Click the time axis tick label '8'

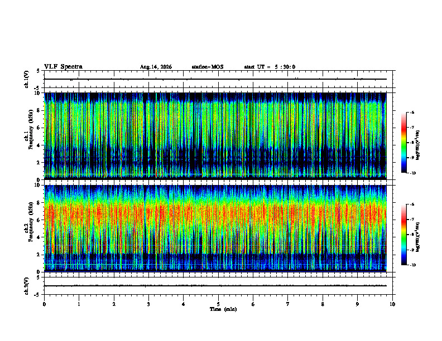click(x=323, y=304)
